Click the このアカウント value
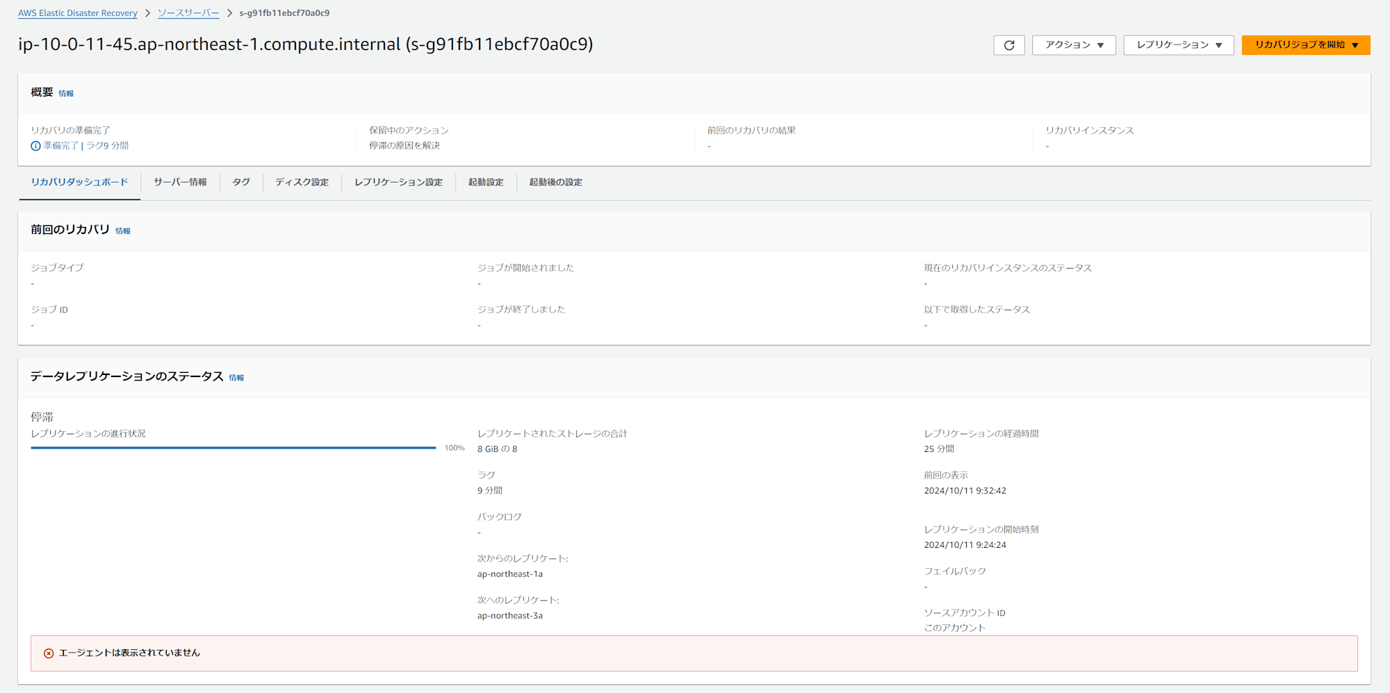 (x=955, y=628)
